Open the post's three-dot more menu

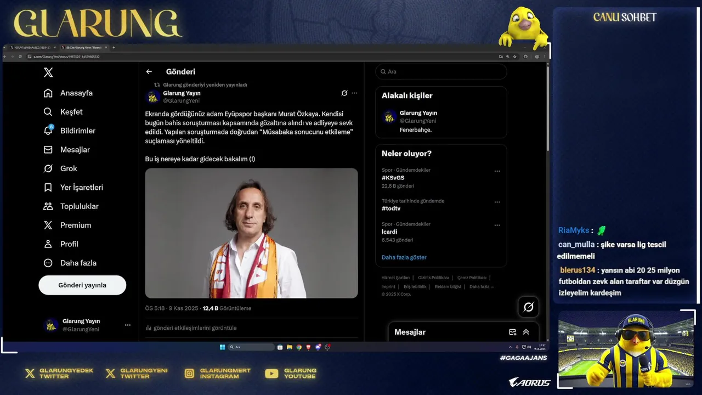coord(355,93)
